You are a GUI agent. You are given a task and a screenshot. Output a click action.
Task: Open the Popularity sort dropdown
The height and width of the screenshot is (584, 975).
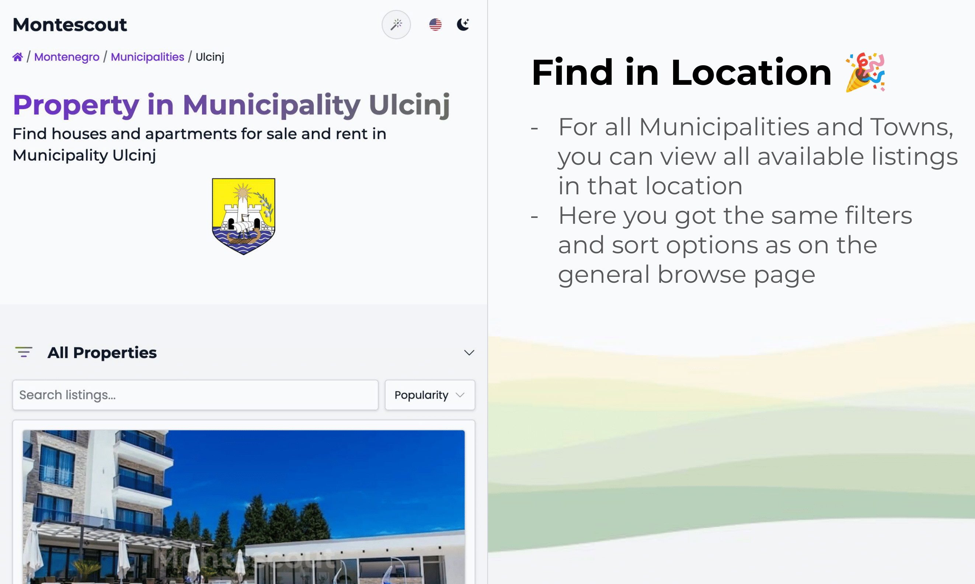click(430, 395)
